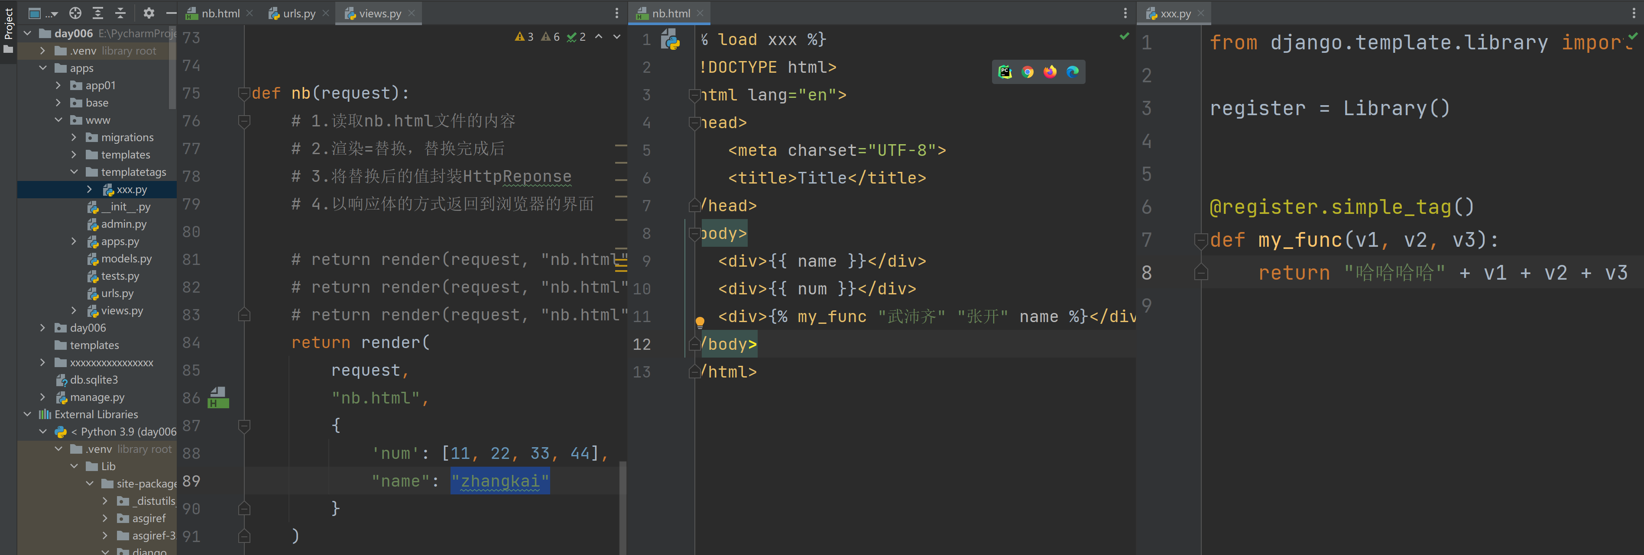Expand the base folder
This screenshot has height=555, width=1644.
[59, 102]
